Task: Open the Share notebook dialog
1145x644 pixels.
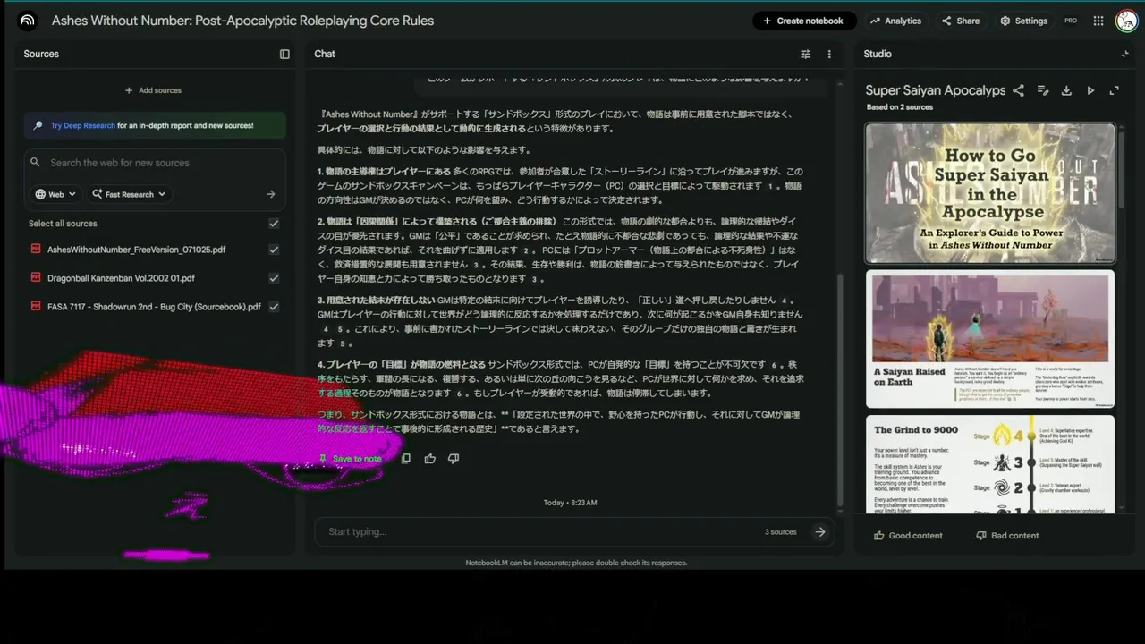Action: [960, 21]
